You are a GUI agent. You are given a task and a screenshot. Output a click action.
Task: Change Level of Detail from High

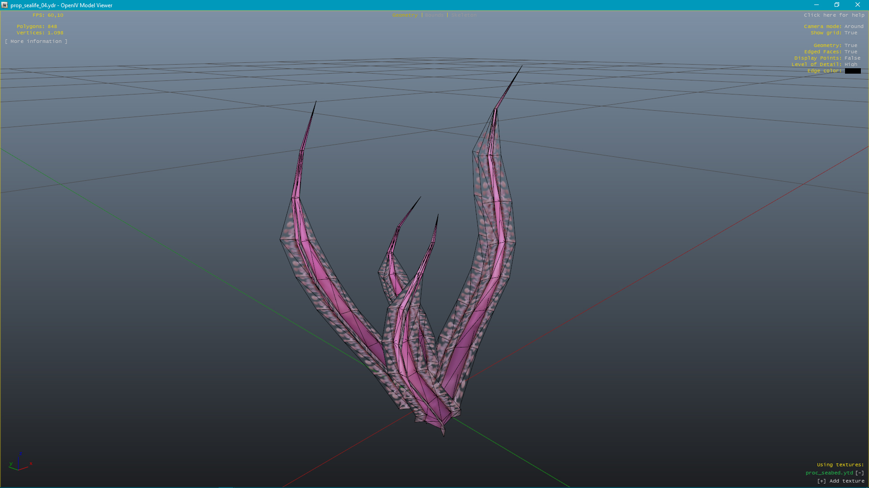[850, 64]
